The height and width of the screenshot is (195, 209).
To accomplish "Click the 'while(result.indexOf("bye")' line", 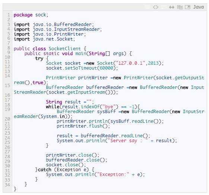I will (93, 107).
